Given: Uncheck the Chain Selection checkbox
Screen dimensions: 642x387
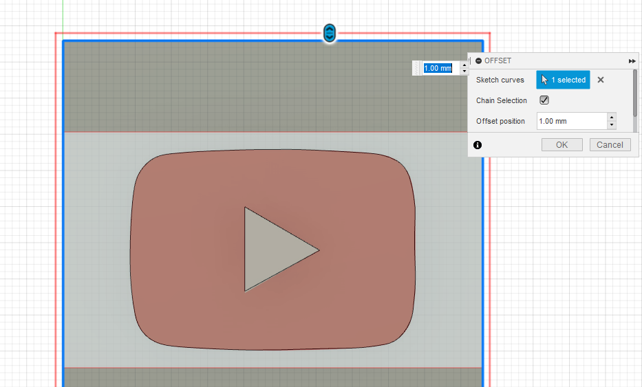Looking at the screenshot, I should (x=544, y=100).
